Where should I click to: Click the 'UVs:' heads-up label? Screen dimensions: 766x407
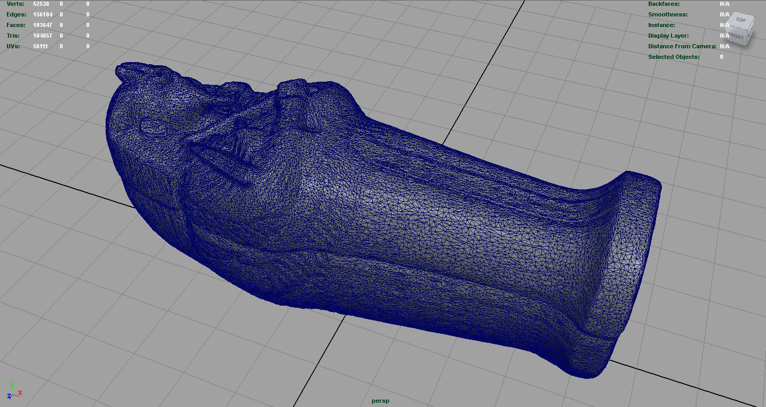click(13, 46)
